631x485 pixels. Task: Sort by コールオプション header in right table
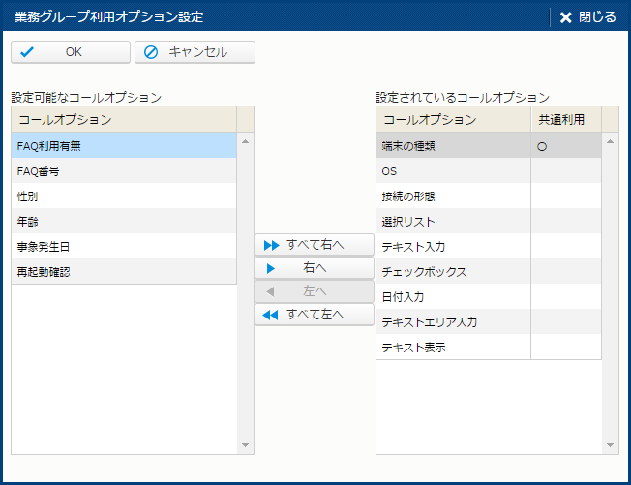point(453,119)
